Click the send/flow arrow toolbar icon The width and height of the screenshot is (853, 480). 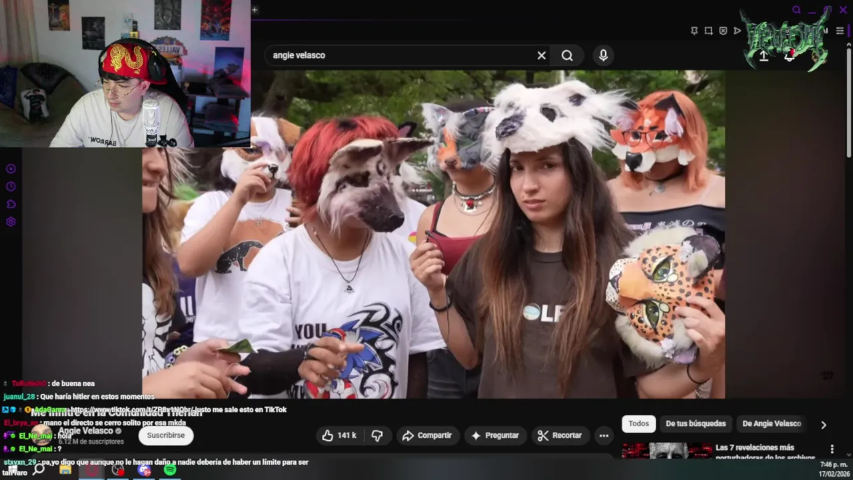click(737, 31)
